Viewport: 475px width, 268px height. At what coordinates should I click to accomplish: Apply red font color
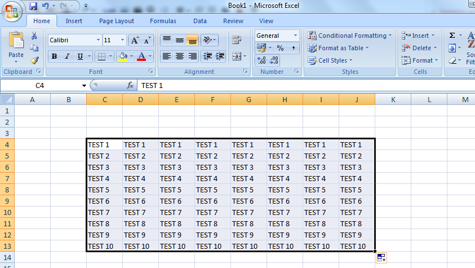pyautogui.click(x=141, y=56)
